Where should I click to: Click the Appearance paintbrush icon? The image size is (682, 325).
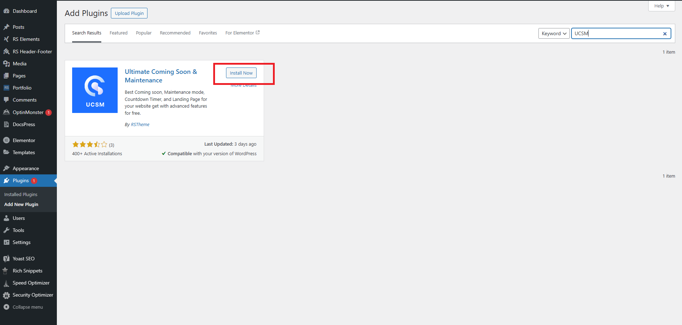[6, 168]
